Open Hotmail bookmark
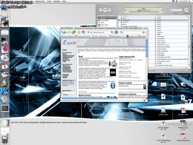The image size is (193, 145). [142, 36]
